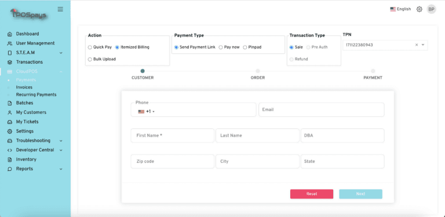Screen dimensions: 445x217
Task: Click the Inventory file icon
Action: (10, 160)
